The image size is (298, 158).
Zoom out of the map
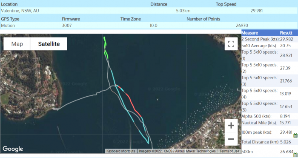pos(231,139)
